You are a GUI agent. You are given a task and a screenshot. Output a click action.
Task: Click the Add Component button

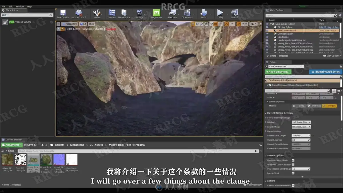tap(278, 72)
